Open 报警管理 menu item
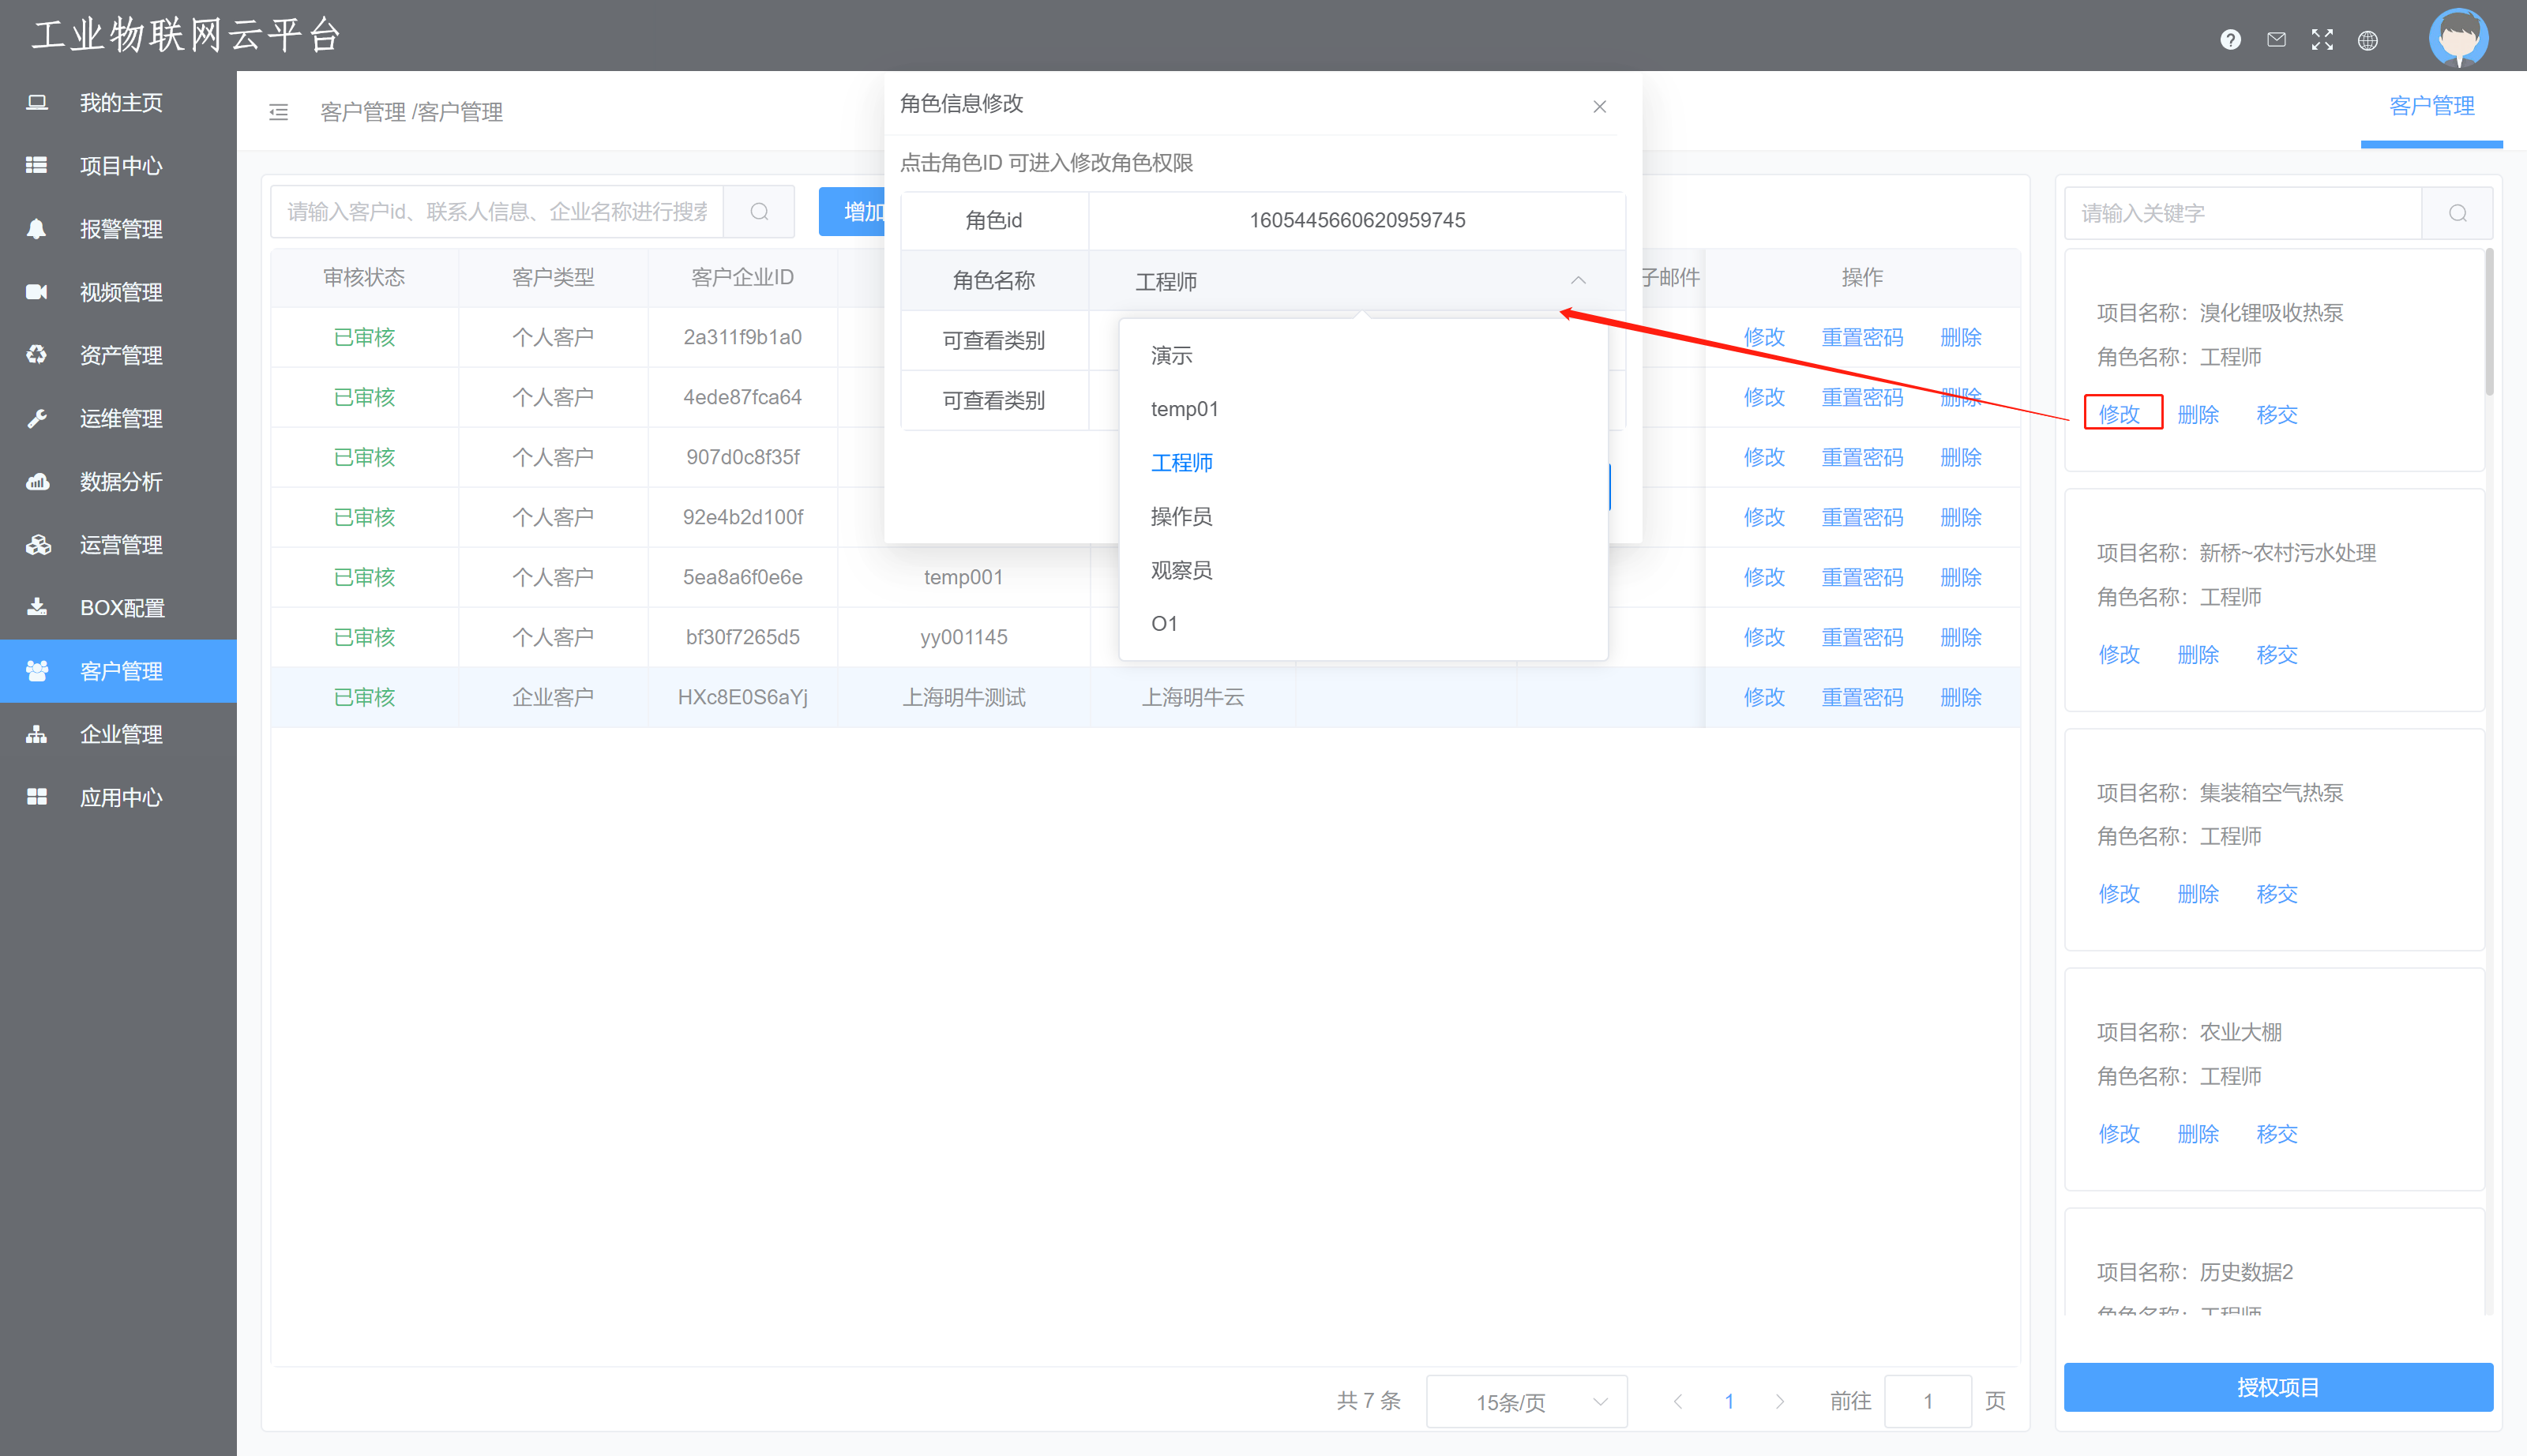This screenshot has width=2527, height=1456. click(x=118, y=228)
